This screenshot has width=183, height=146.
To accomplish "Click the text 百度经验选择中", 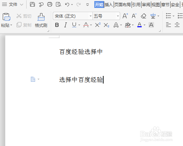I will click(81, 52).
